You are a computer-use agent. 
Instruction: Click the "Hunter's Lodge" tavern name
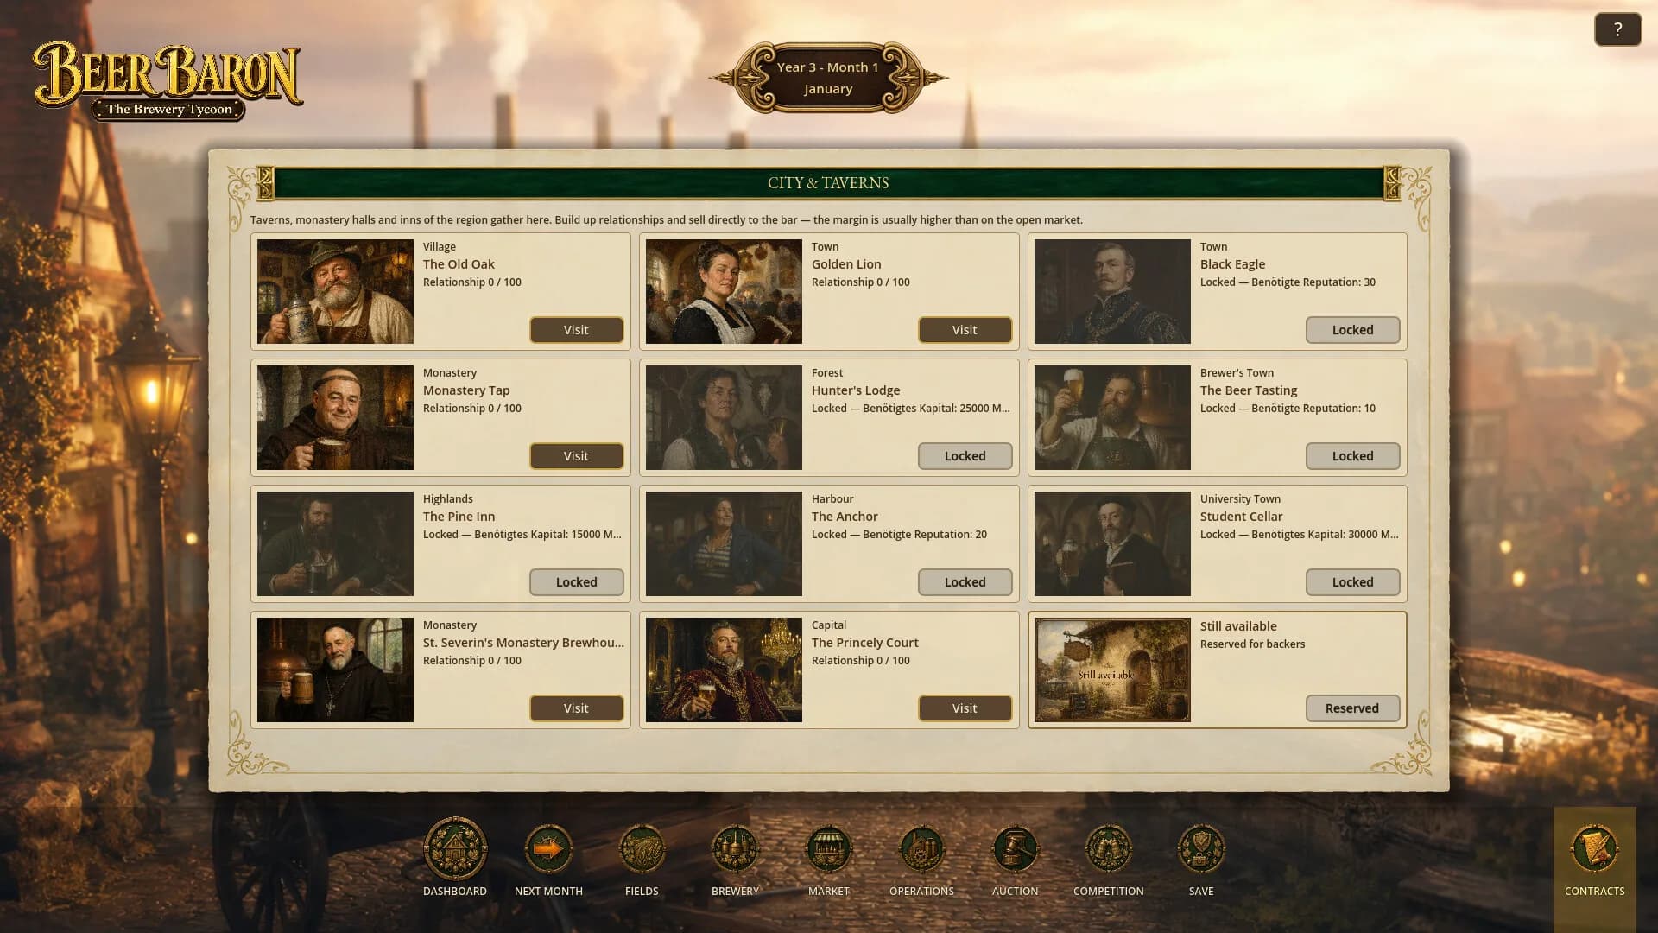[856, 390]
